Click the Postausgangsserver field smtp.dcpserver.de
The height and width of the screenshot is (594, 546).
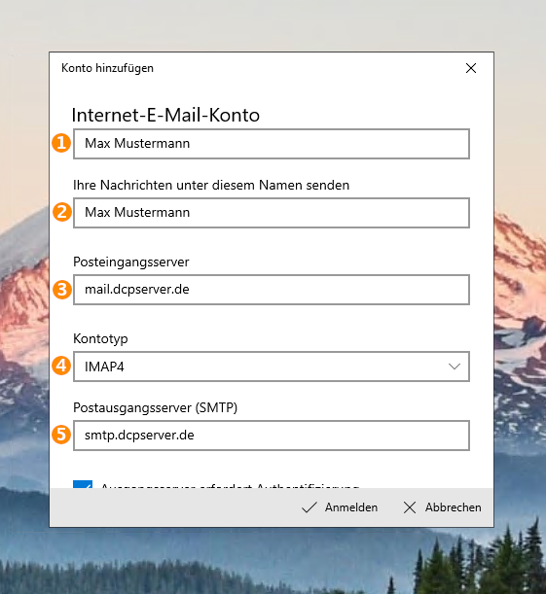(x=272, y=436)
